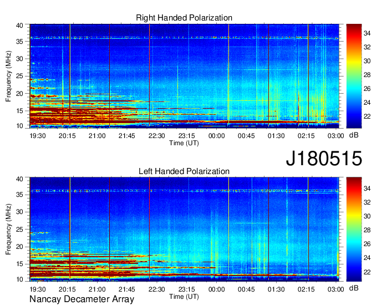Click '25' frequency tick on right-handed plot
This screenshot has width=377, height=306.
pos(19,76)
